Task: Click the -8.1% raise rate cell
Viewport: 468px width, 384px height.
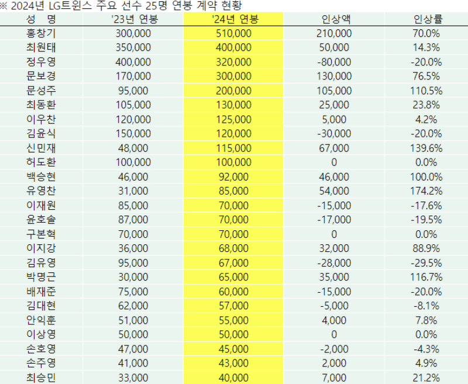Action: tap(426, 306)
